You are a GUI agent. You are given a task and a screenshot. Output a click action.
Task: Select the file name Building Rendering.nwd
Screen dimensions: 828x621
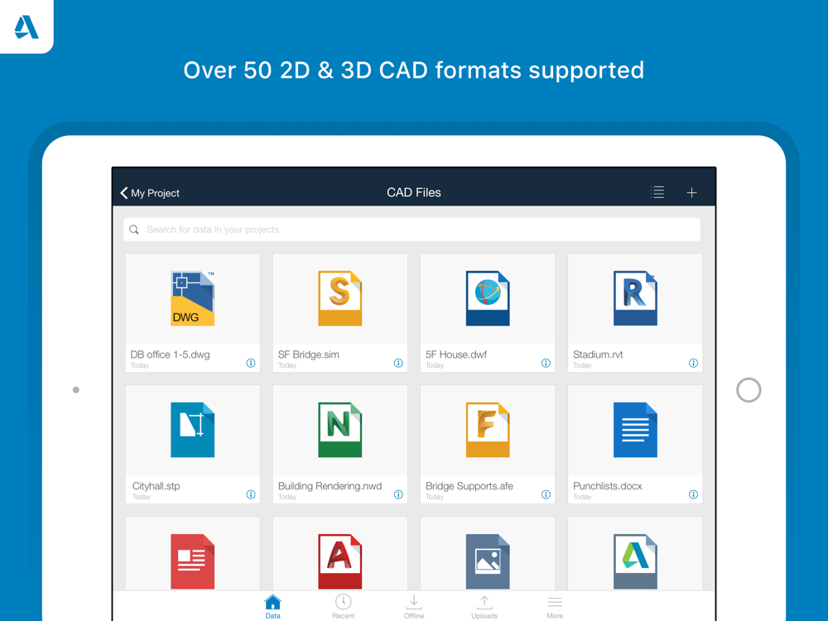pos(330,486)
